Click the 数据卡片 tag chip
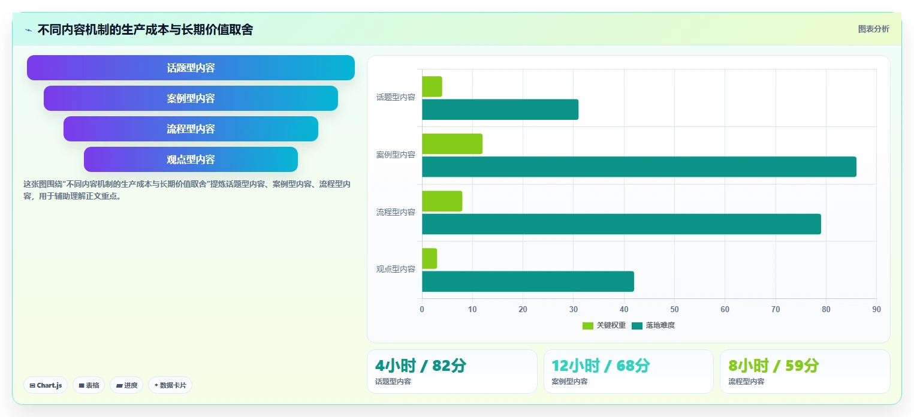 (170, 385)
